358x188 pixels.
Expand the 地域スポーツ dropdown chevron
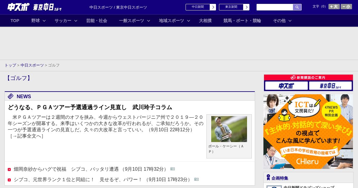(189, 21)
